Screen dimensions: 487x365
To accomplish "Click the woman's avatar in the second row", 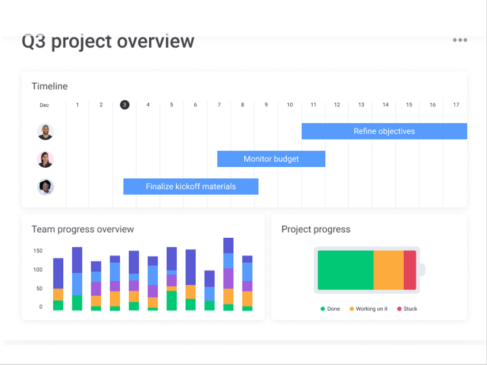I will click(46, 159).
